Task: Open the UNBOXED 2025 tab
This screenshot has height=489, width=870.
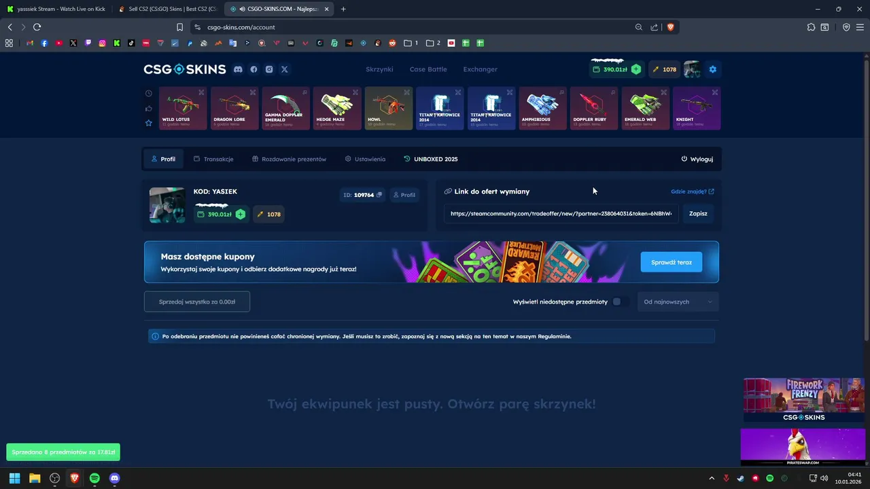Action: (x=430, y=159)
